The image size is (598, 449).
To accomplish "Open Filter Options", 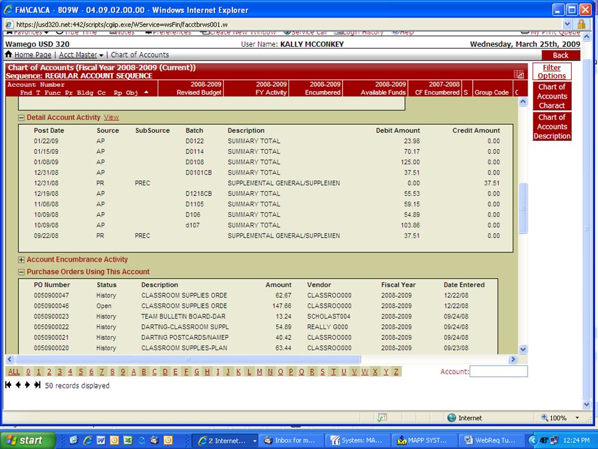I will click(552, 71).
